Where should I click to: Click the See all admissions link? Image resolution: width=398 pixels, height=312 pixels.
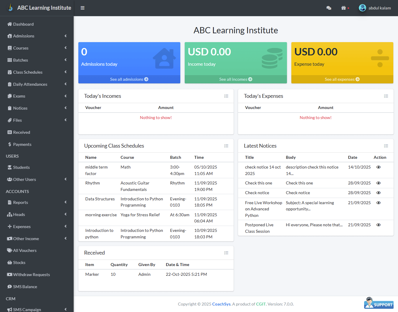coord(129,79)
